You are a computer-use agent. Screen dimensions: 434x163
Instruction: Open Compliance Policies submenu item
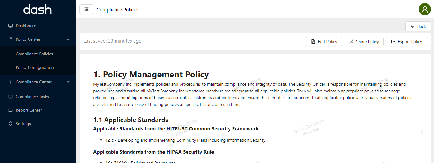click(34, 54)
